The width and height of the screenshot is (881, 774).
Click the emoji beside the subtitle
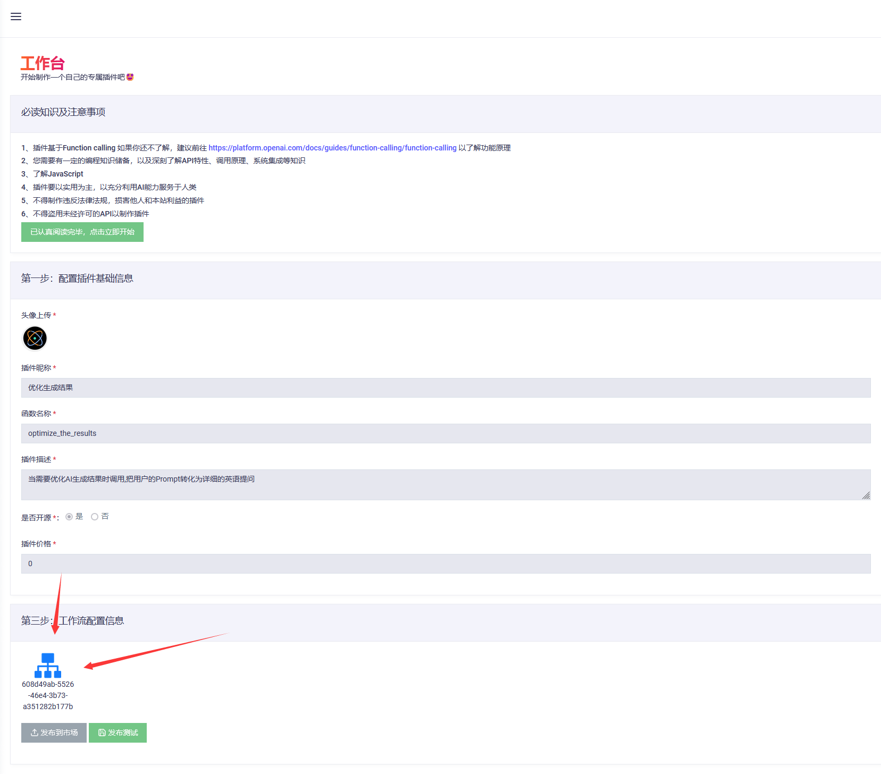tap(130, 77)
